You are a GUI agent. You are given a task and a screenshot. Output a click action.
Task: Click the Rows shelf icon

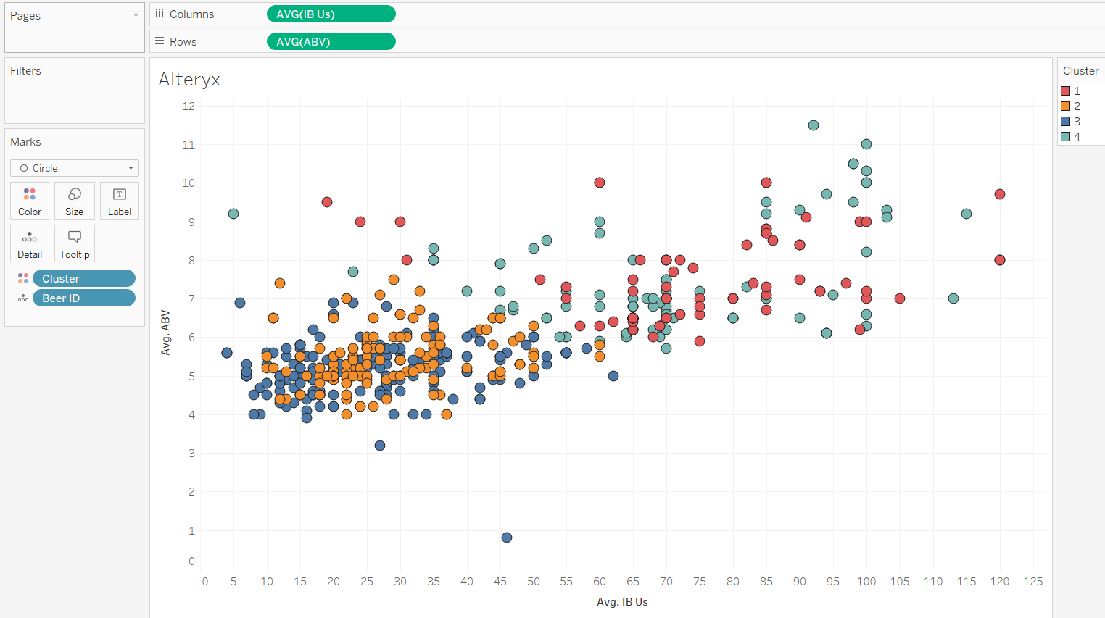click(x=160, y=41)
